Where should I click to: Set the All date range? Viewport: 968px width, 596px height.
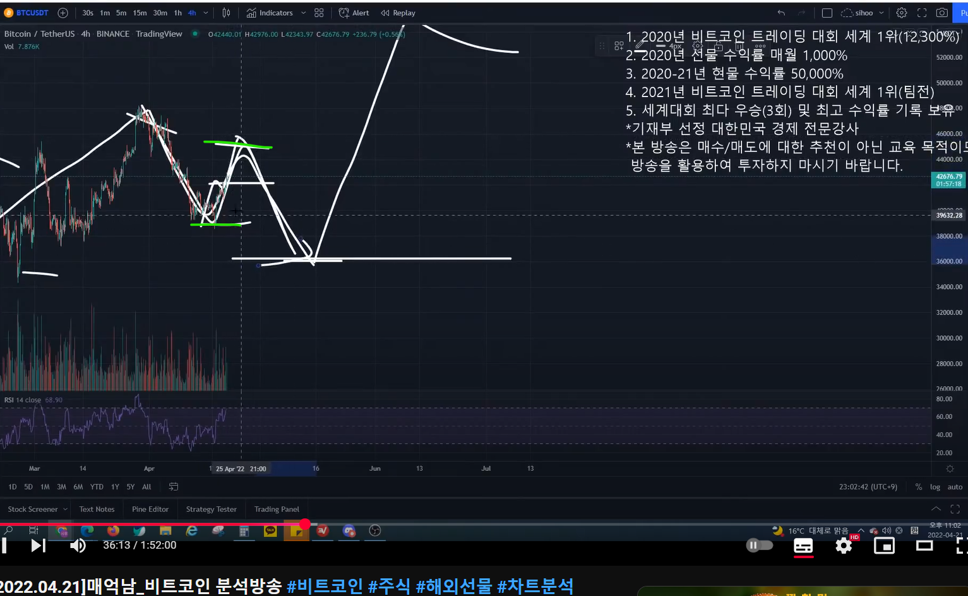pos(146,487)
